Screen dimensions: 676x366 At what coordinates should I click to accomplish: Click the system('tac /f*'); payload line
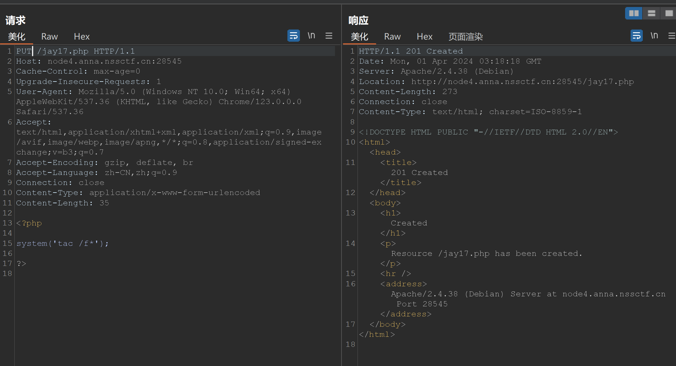[x=62, y=243]
